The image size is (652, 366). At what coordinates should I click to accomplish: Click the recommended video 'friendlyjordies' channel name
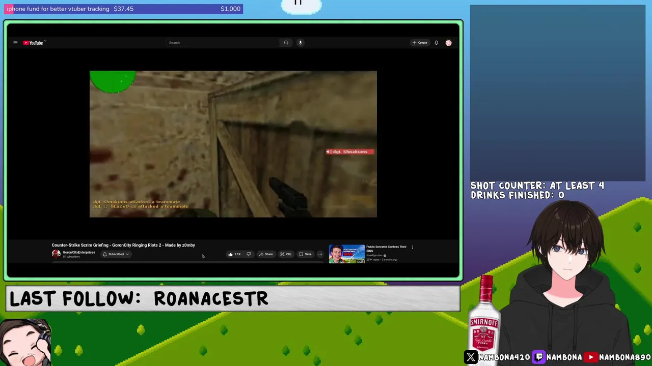pos(374,255)
